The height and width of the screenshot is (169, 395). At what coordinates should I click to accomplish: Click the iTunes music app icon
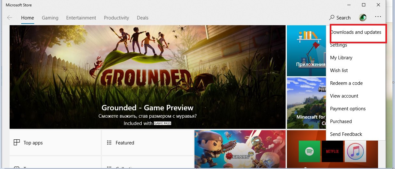click(x=356, y=151)
